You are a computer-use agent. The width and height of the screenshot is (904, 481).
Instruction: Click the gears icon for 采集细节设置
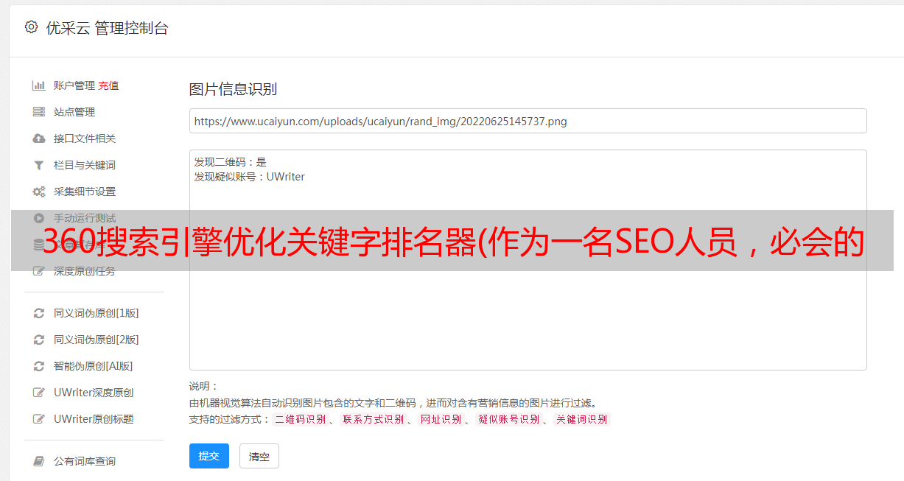pyautogui.click(x=39, y=192)
